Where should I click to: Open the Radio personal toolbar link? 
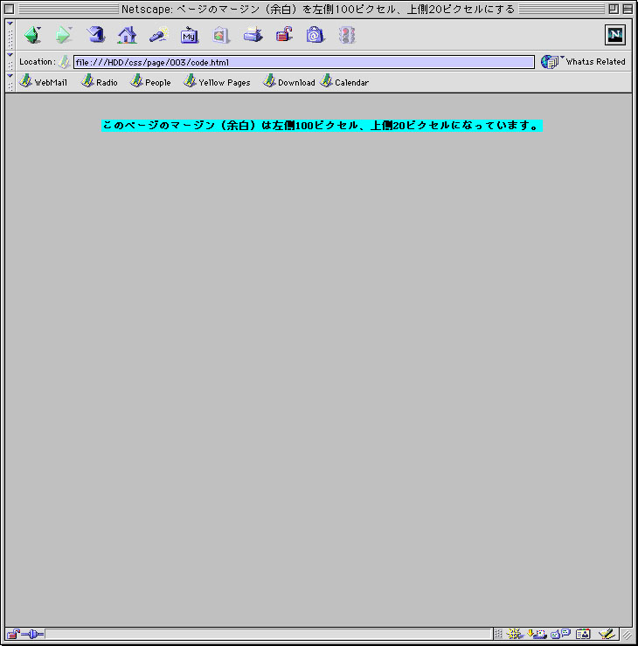pyautogui.click(x=100, y=81)
